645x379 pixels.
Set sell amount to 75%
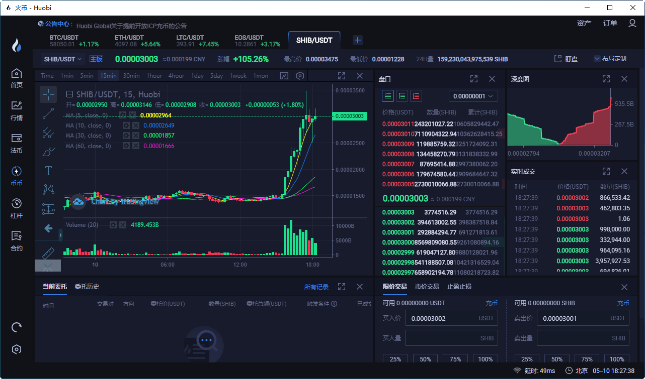[587, 359]
